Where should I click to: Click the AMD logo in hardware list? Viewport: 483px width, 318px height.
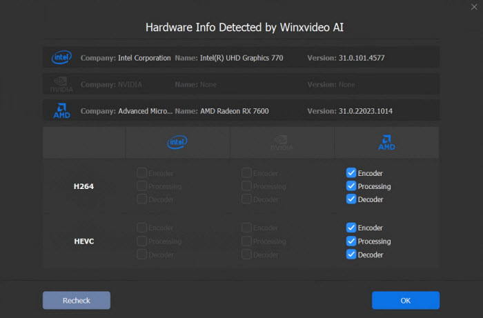[x=61, y=110]
